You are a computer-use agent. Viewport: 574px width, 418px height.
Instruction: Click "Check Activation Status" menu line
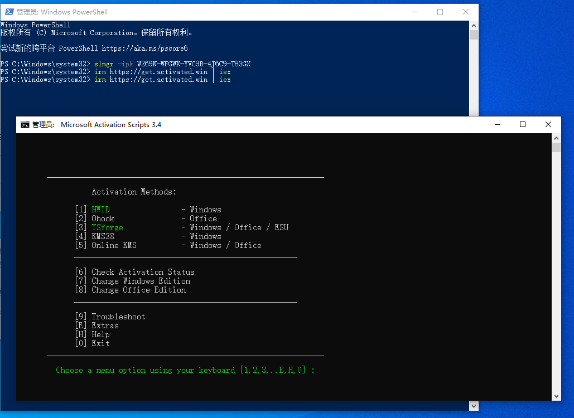point(143,272)
